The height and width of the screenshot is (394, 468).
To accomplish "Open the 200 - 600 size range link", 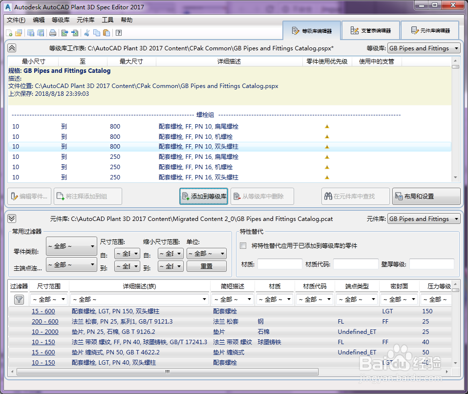I will coord(45,322).
